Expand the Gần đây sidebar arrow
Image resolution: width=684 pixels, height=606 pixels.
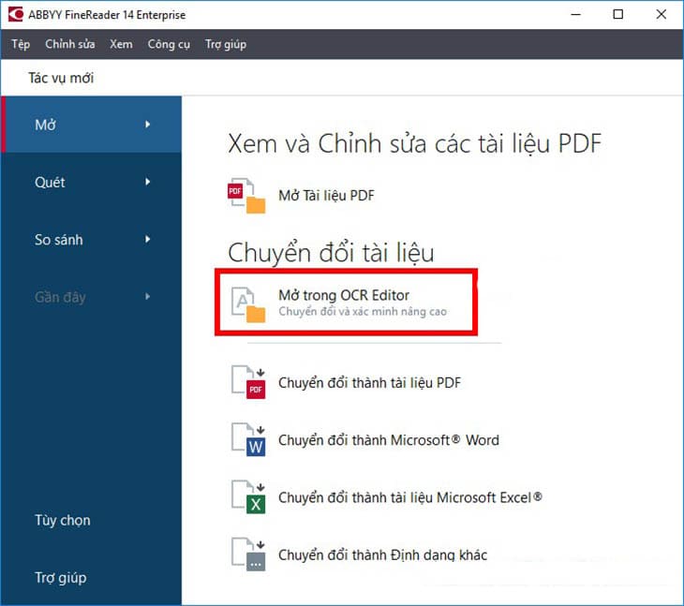click(147, 297)
